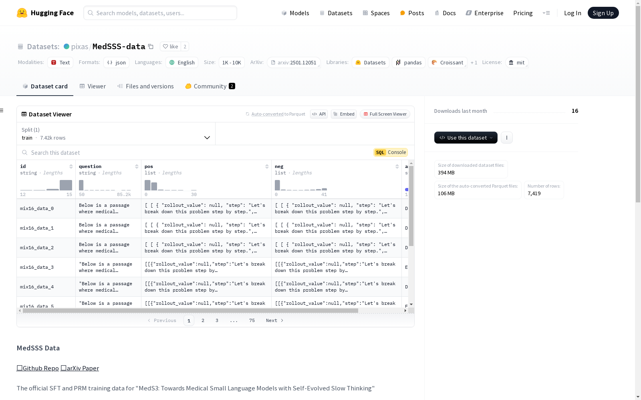
Task: Select the mix16_data_3 id cell
Action: [x=46, y=267]
